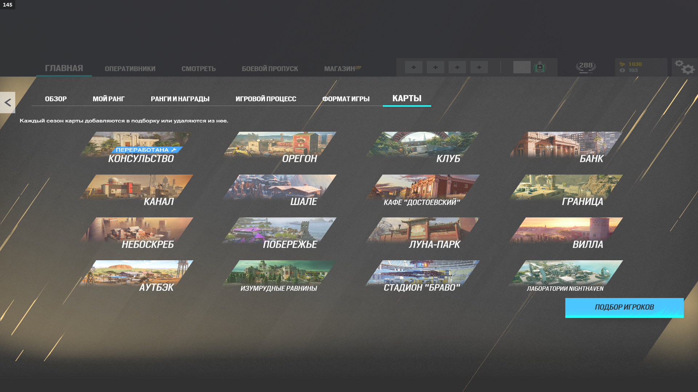The width and height of the screenshot is (698, 392).
Task: Add a player in the rightmost squad slot
Action: tap(479, 67)
